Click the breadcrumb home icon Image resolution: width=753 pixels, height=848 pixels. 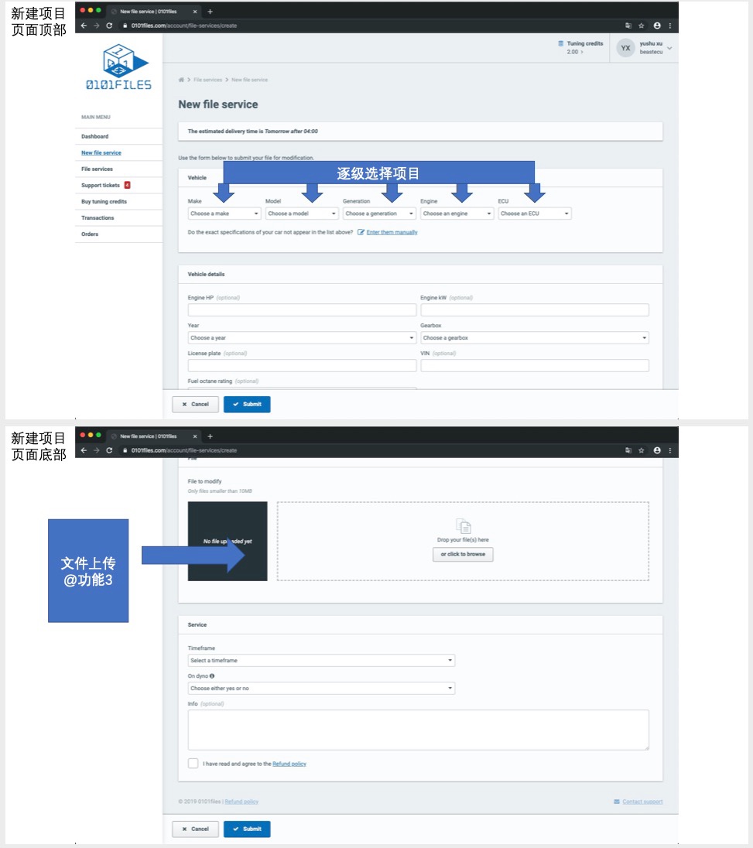[x=181, y=80]
